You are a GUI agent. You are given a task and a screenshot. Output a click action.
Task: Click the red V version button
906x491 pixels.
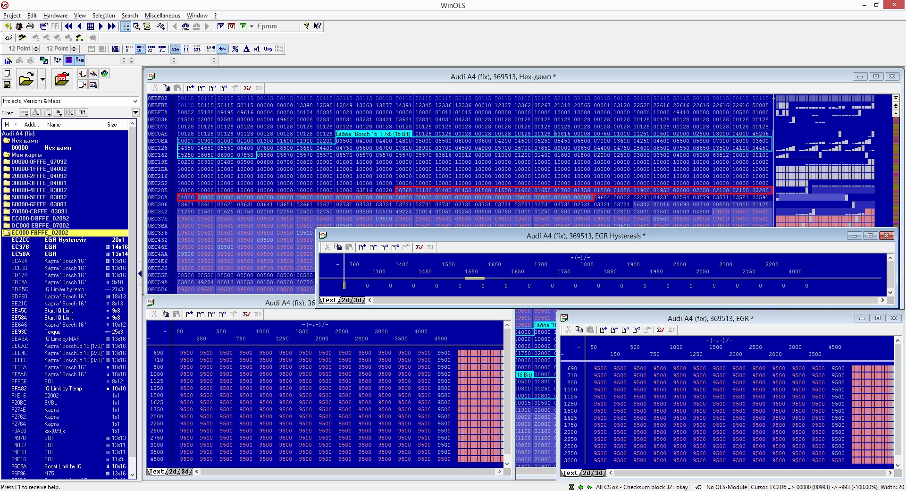coord(232,26)
